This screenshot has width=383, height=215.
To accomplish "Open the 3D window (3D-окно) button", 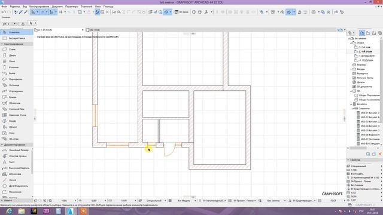I will pos(181,12).
